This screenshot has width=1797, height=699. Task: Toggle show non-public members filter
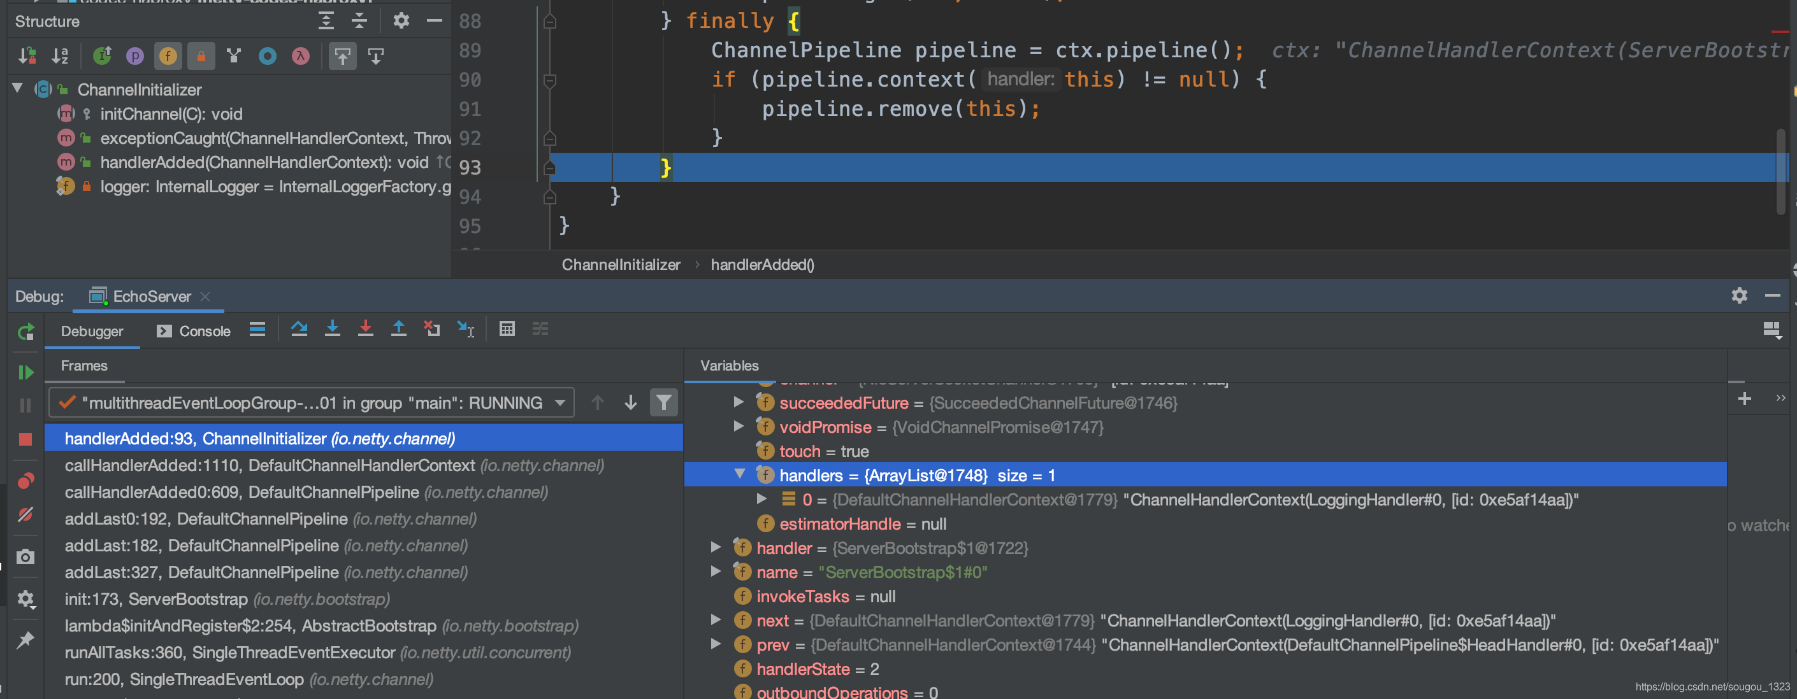(201, 56)
